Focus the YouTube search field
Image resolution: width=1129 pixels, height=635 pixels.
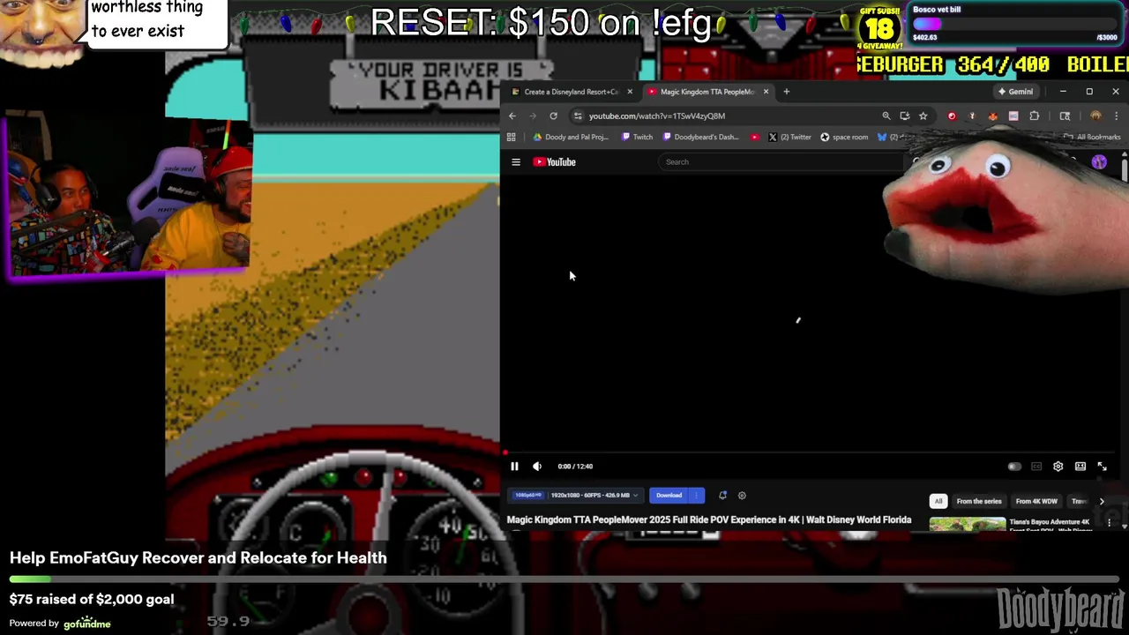[x=781, y=162]
